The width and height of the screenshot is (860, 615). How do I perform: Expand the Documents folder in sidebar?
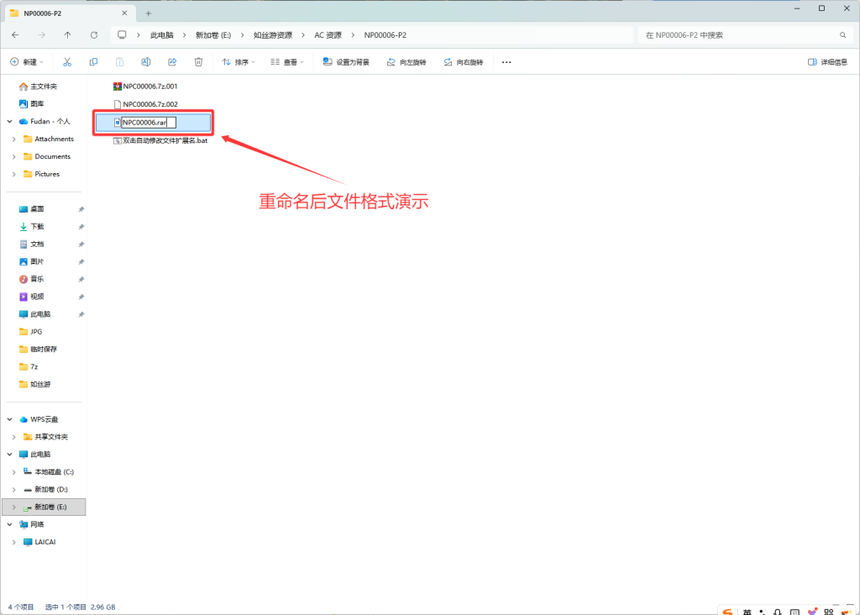pos(14,156)
